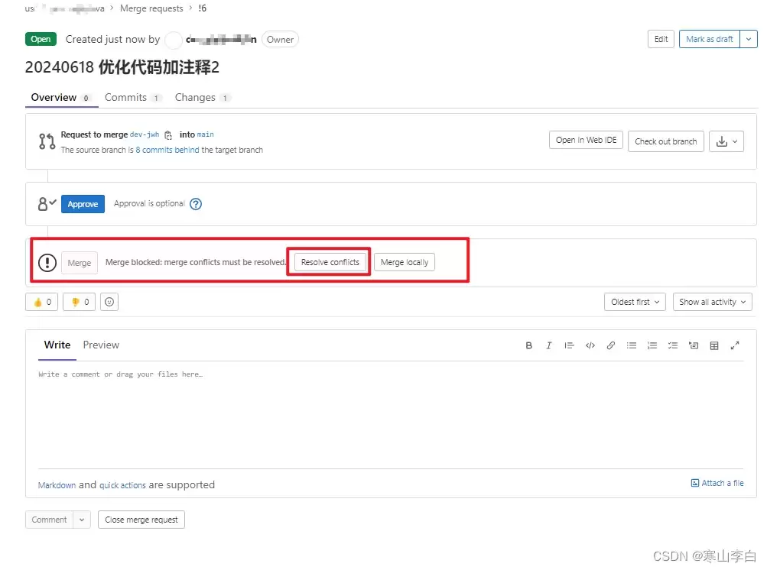Add a checklist task list icon
The width and height of the screenshot is (767, 570).
(673, 345)
